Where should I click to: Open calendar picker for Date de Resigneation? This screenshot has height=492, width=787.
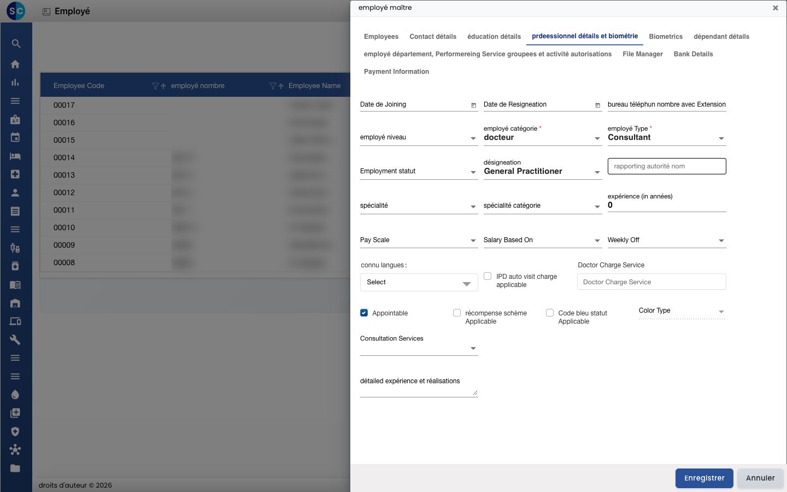pos(597,105)
